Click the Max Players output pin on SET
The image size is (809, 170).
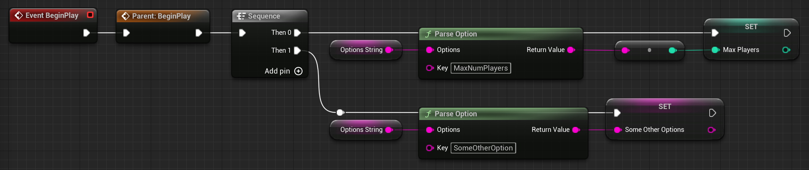786,50
